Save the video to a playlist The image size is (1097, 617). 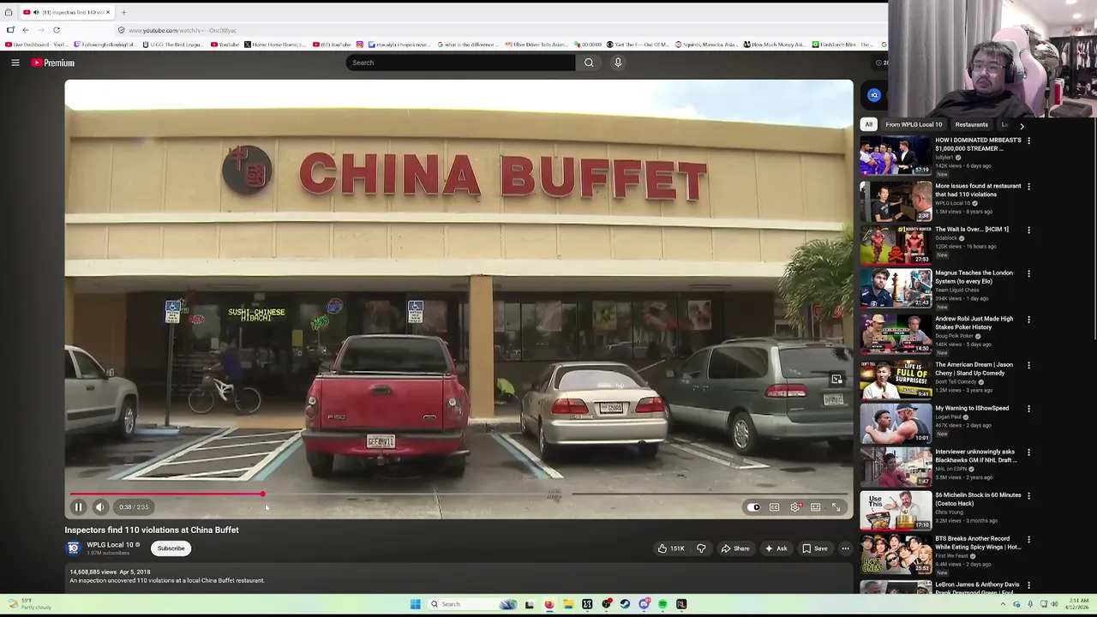815,548
